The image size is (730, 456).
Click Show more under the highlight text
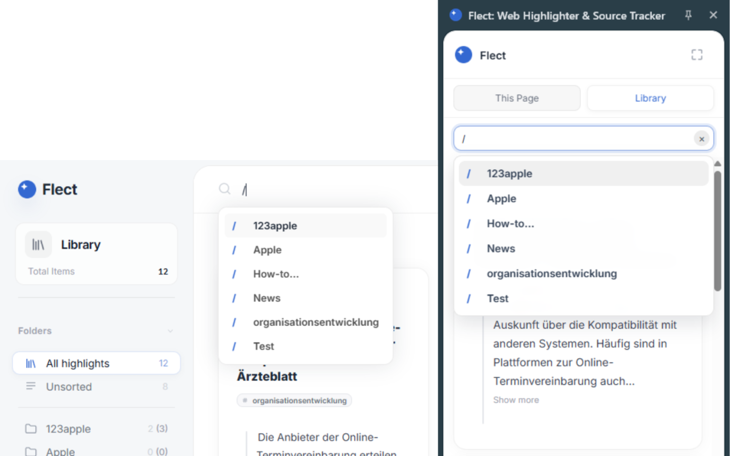pos(516,400)
